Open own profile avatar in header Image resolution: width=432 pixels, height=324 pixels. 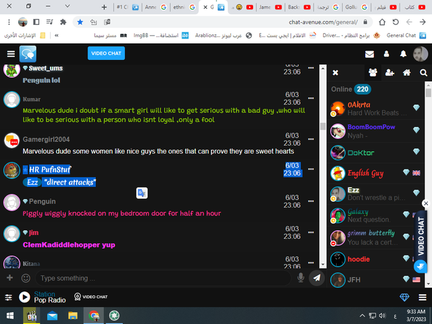click(x=420, y=54)
